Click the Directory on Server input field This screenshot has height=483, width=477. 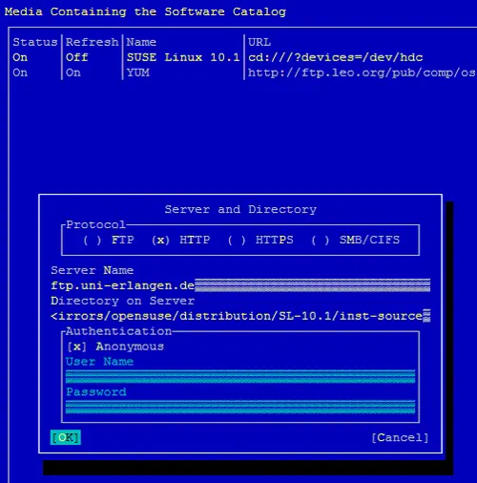pos(240,316)
